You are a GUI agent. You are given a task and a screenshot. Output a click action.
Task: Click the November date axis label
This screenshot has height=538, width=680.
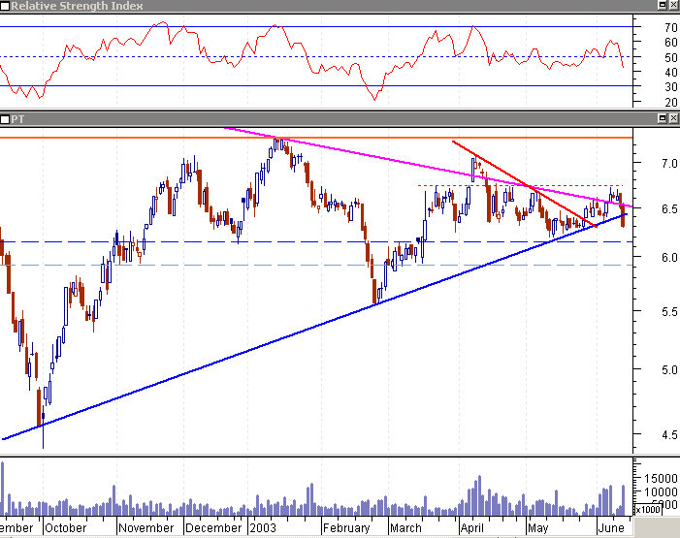pos(146,528)
